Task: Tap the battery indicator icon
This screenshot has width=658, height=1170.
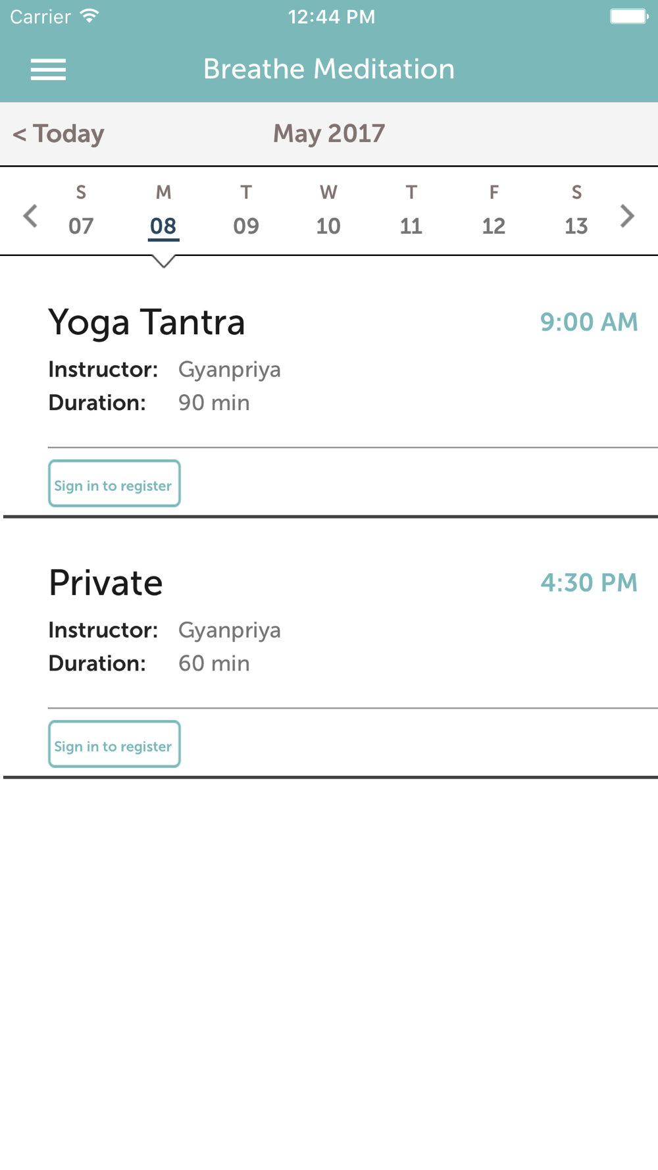Action: click(x=629, y=16)
